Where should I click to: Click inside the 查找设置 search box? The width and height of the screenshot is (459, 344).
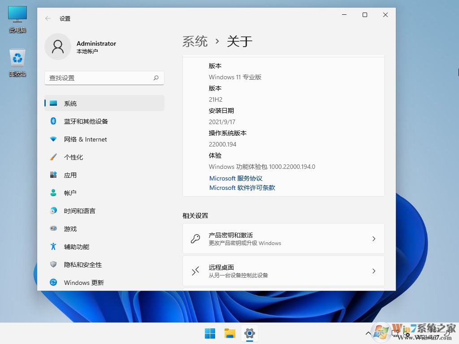104,77
